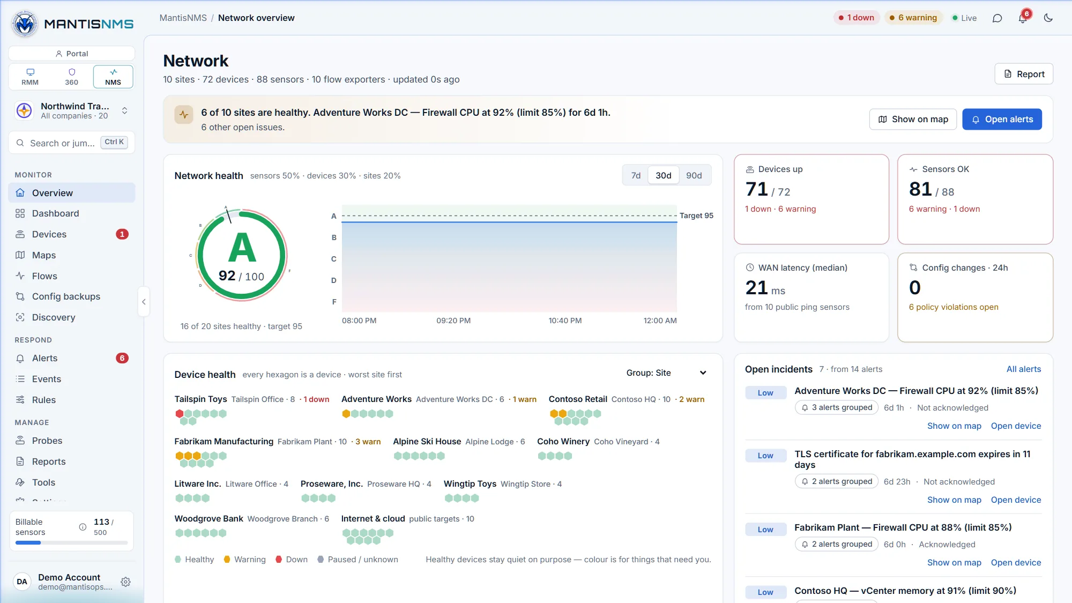Click the 6 warning status pill

tap(913, 18)
